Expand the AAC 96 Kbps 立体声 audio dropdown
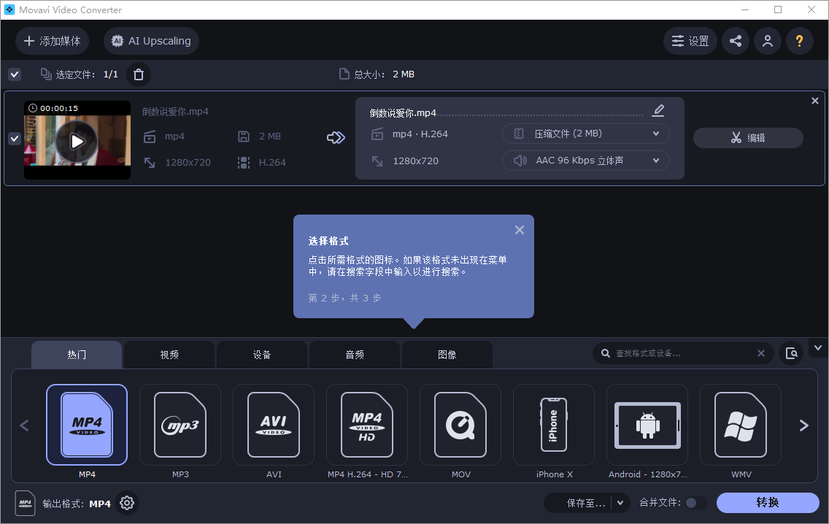The height and width of the screenshot is (524, 829). tap(585, 161)
